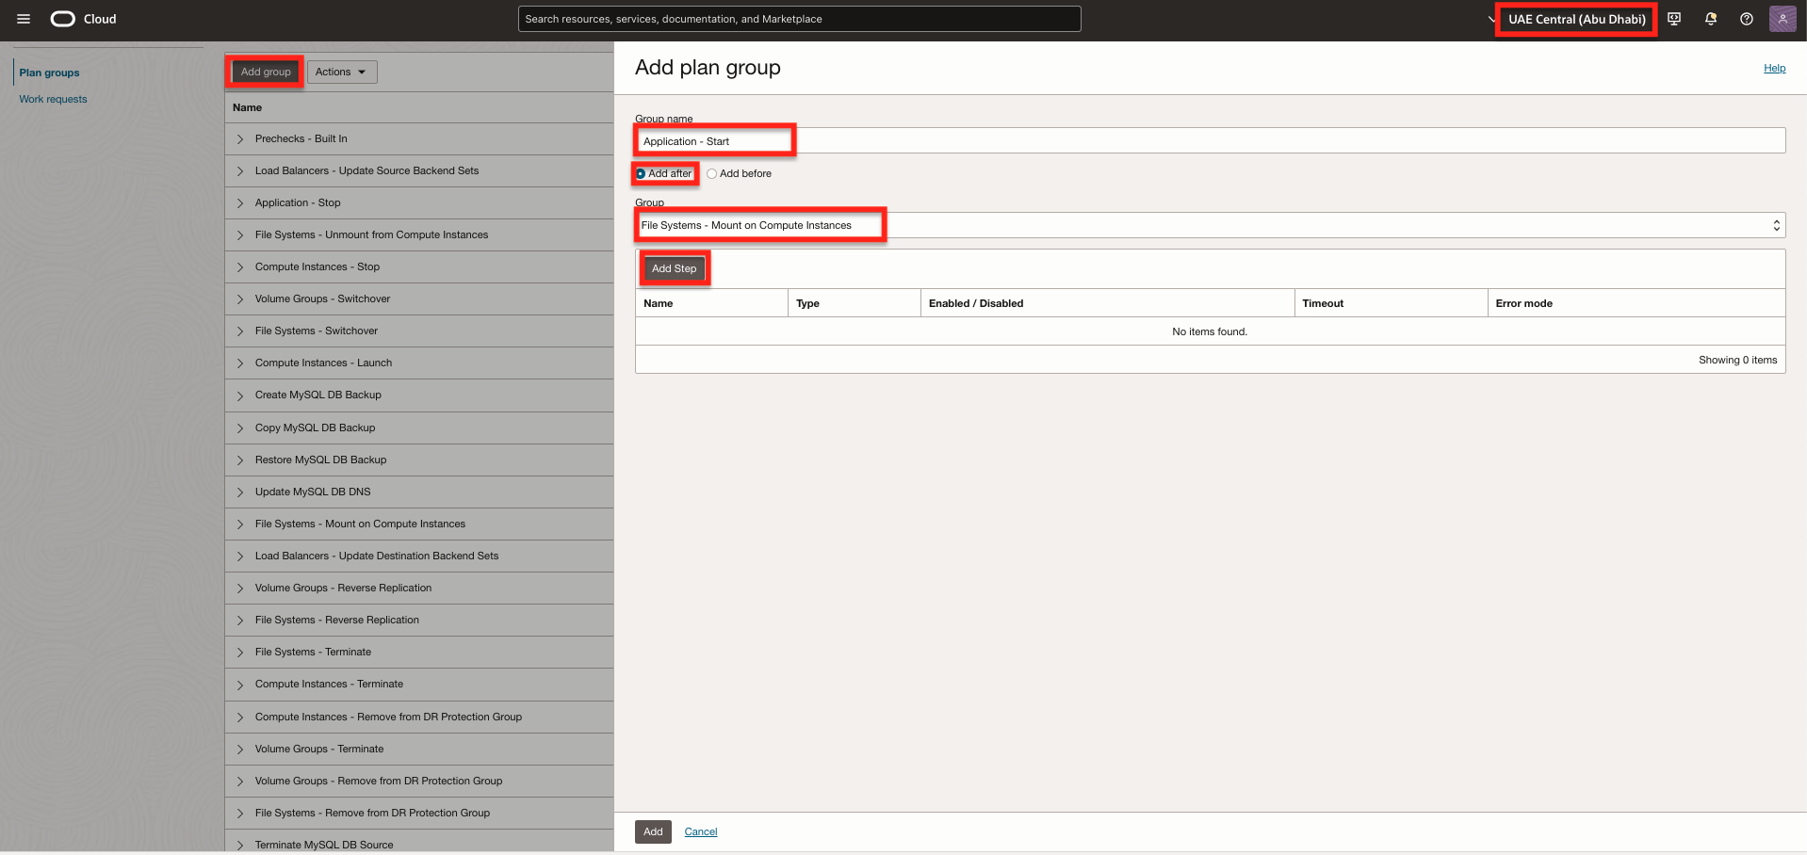Open the hamburger navigation menu
Screen dimensions: 1807x855
click(x=24, y=19)
